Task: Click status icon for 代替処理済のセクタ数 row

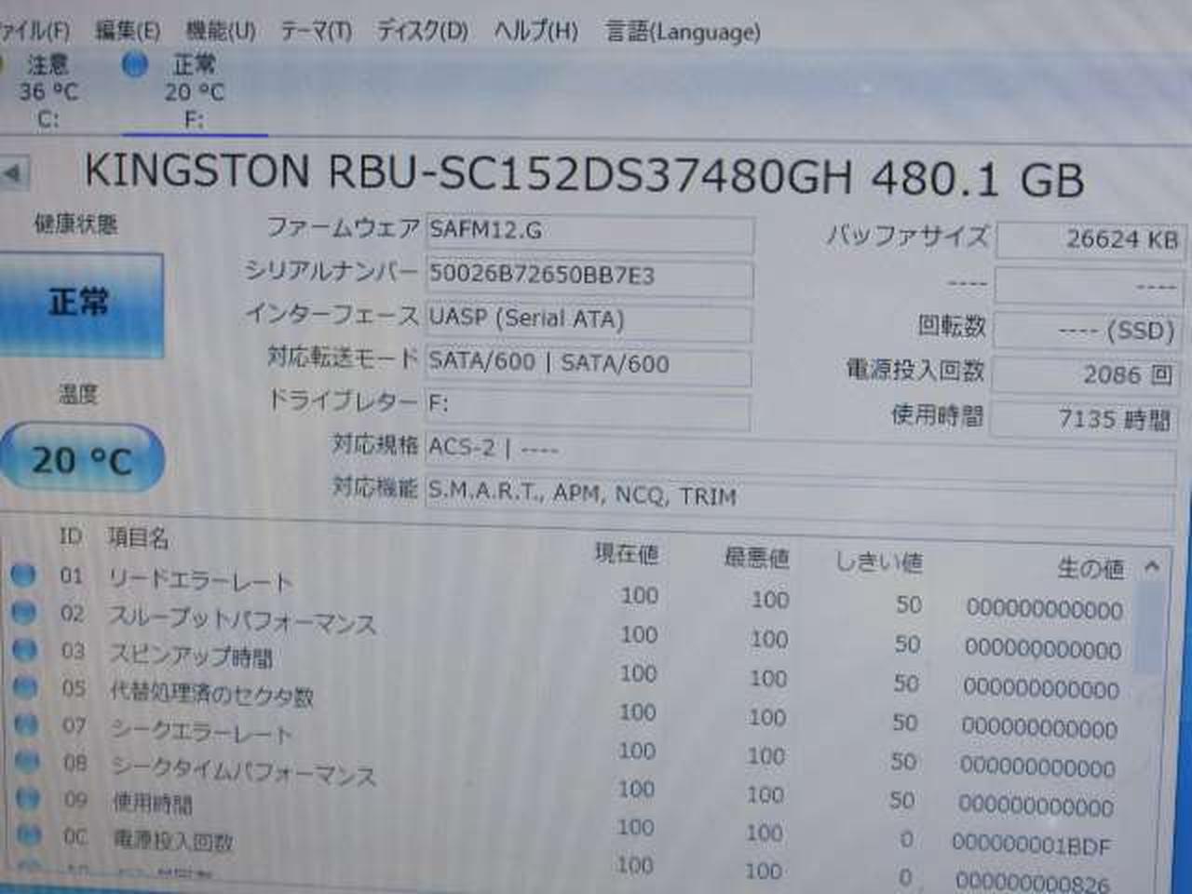Action: coord(26,686)
